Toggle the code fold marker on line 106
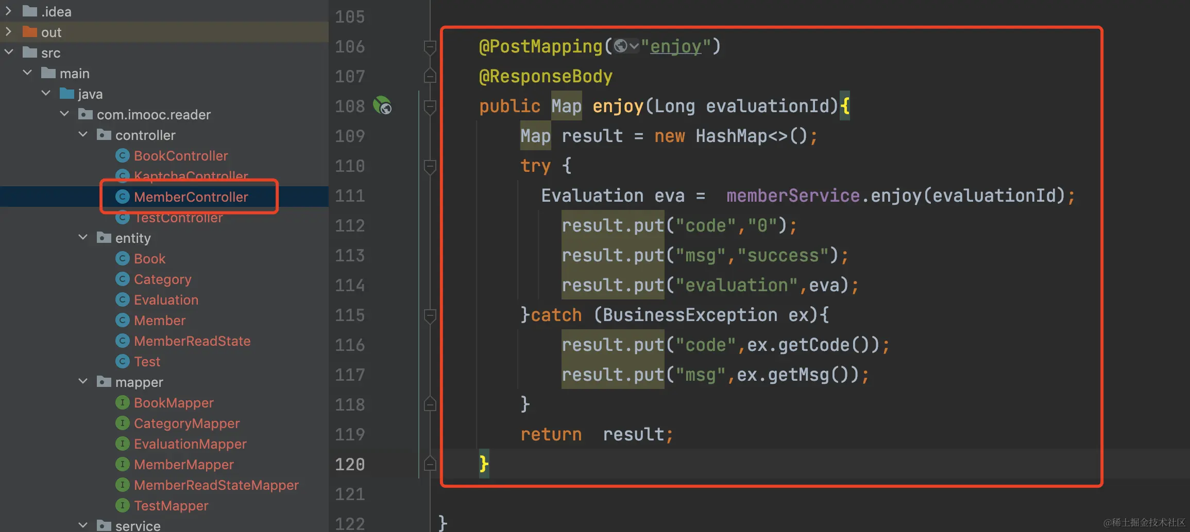 (x=430, y=47)
